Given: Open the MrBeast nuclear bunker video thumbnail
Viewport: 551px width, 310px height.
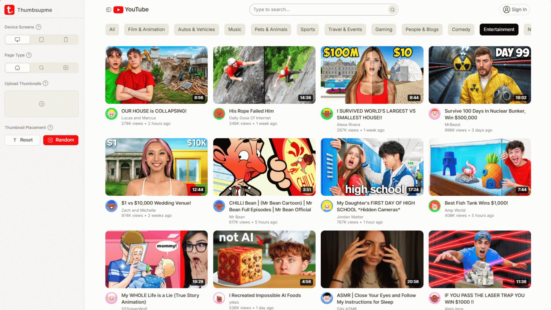Looking at the screenshot, I should (480, 75).
